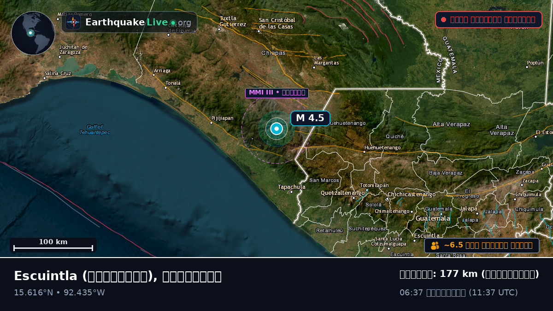Click the Quetzaltenango label
Screen dimensions: 553x311
point(342,193)
